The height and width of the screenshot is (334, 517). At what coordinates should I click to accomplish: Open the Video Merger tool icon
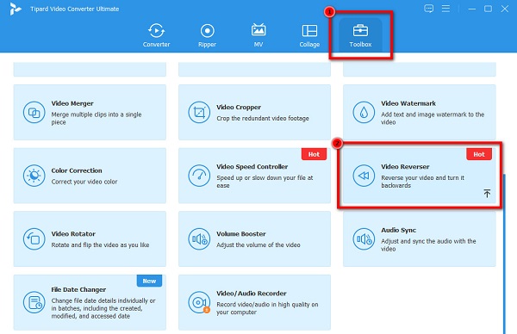click(34, 112)
